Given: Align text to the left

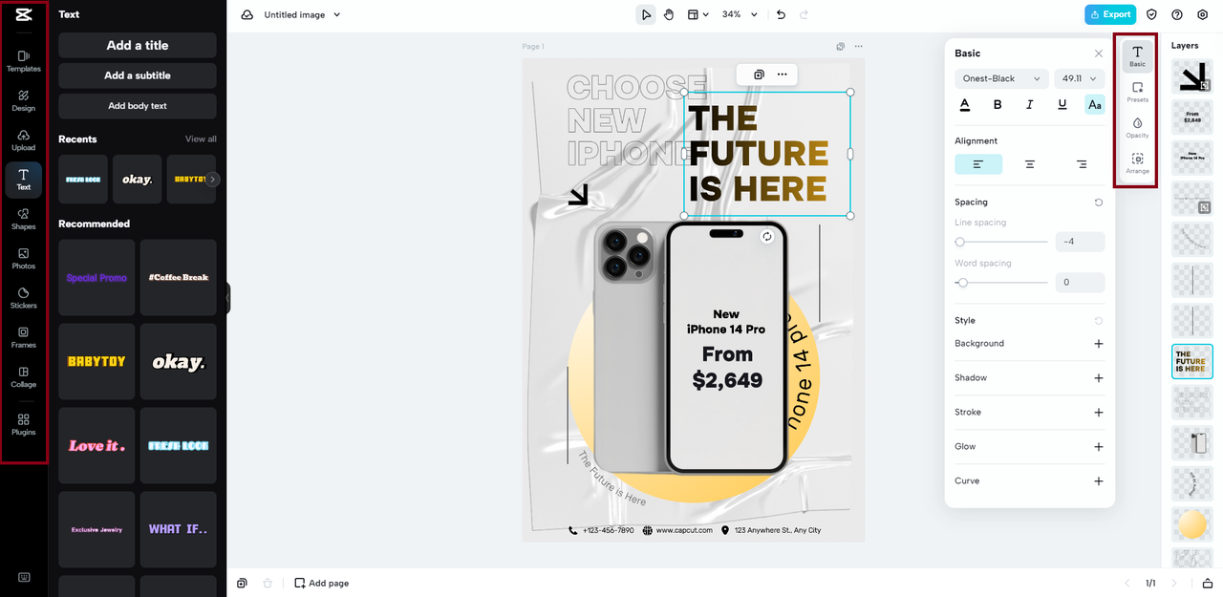Looking at the screenshot, I should (x=978, y=164).
